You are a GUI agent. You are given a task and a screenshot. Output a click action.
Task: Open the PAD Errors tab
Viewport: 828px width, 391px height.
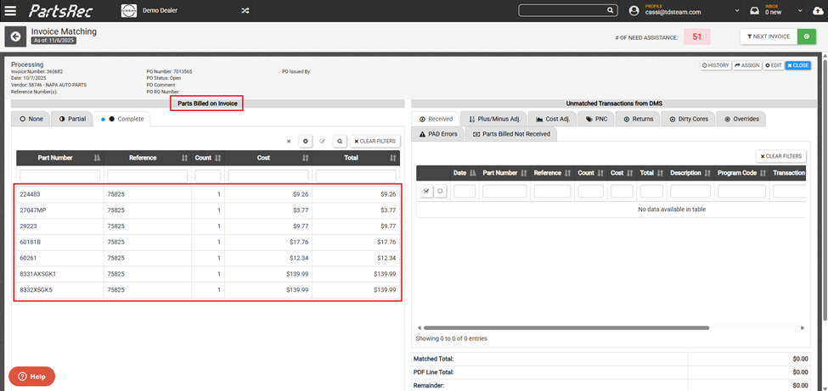[x=437, y=134]
